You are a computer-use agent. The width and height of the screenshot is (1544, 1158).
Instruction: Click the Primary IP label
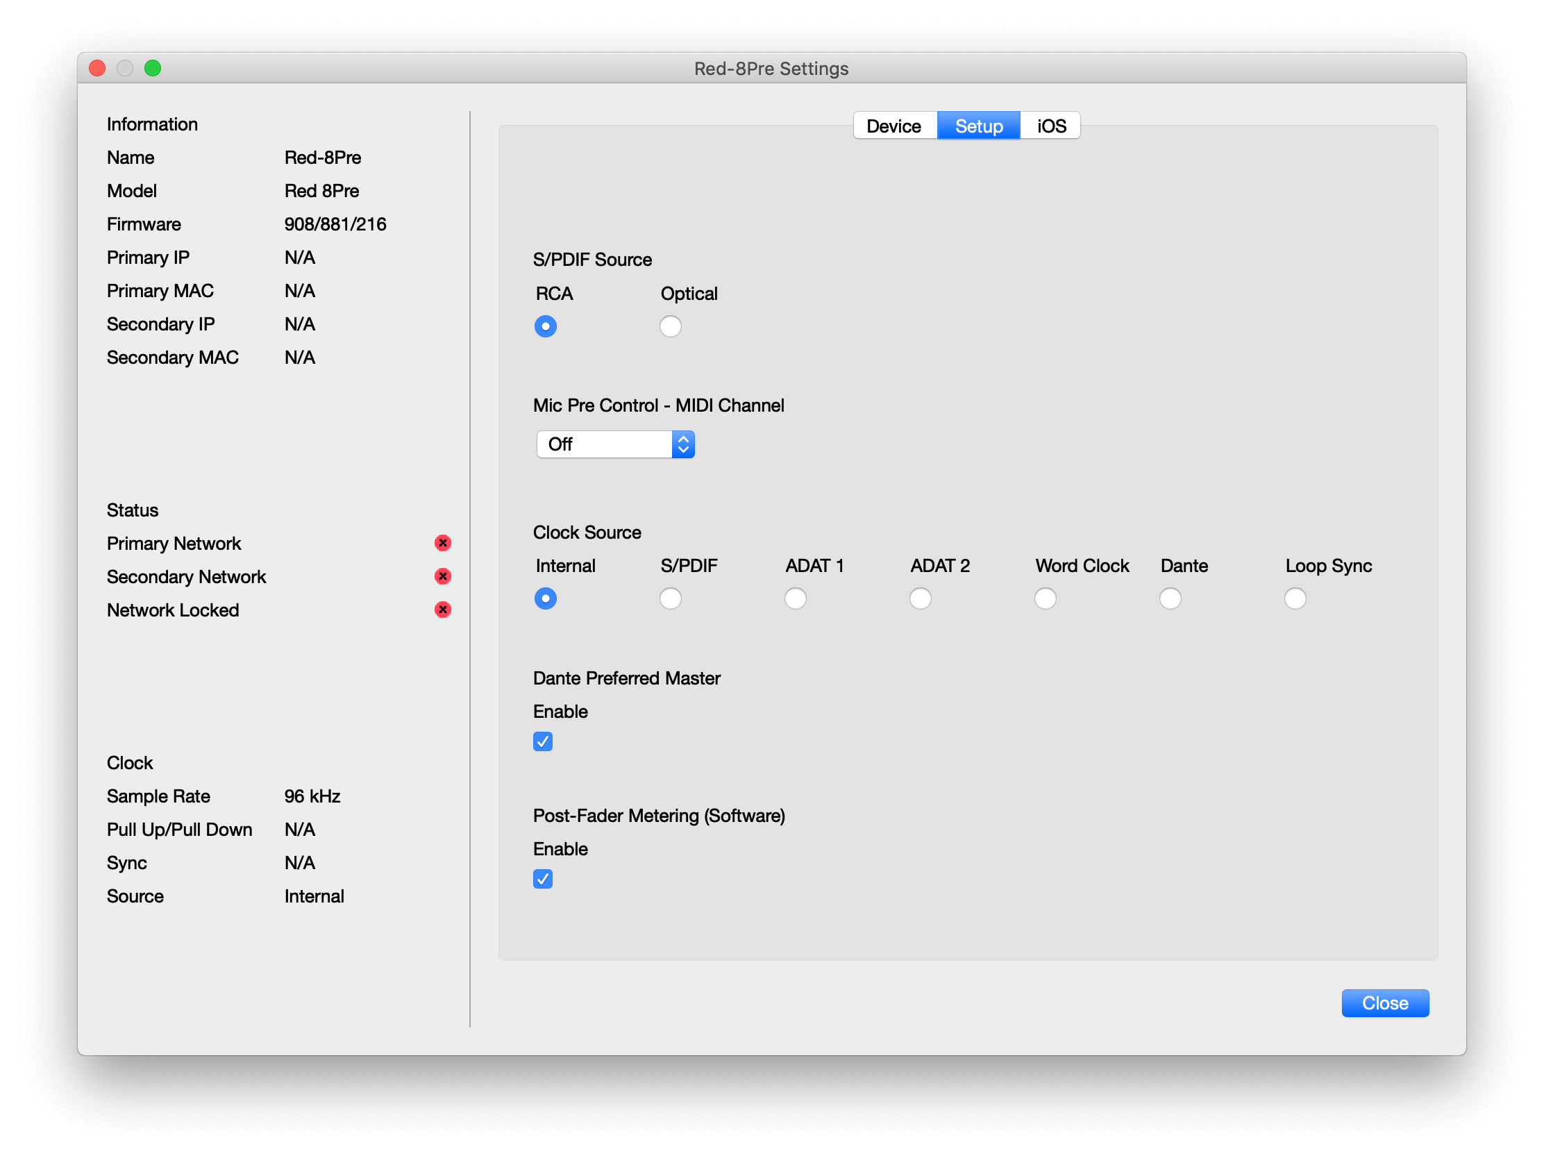coord(148,258)
